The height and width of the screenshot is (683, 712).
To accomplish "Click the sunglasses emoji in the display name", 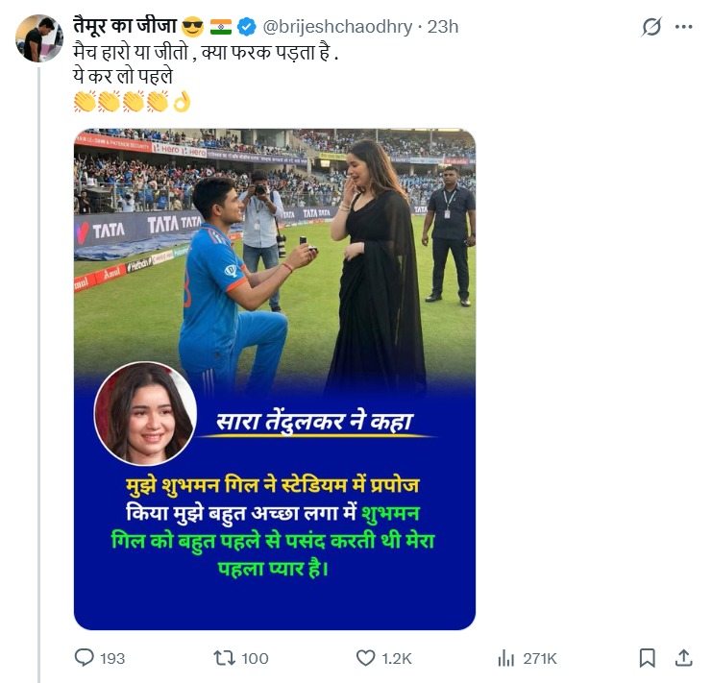I will tap(192, 26).
